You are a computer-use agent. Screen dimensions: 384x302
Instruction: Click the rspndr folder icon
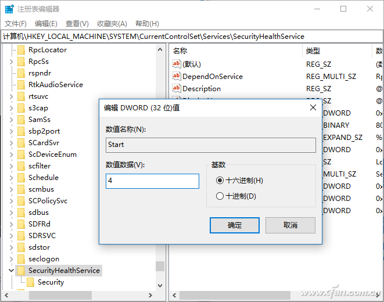[21, 73]
